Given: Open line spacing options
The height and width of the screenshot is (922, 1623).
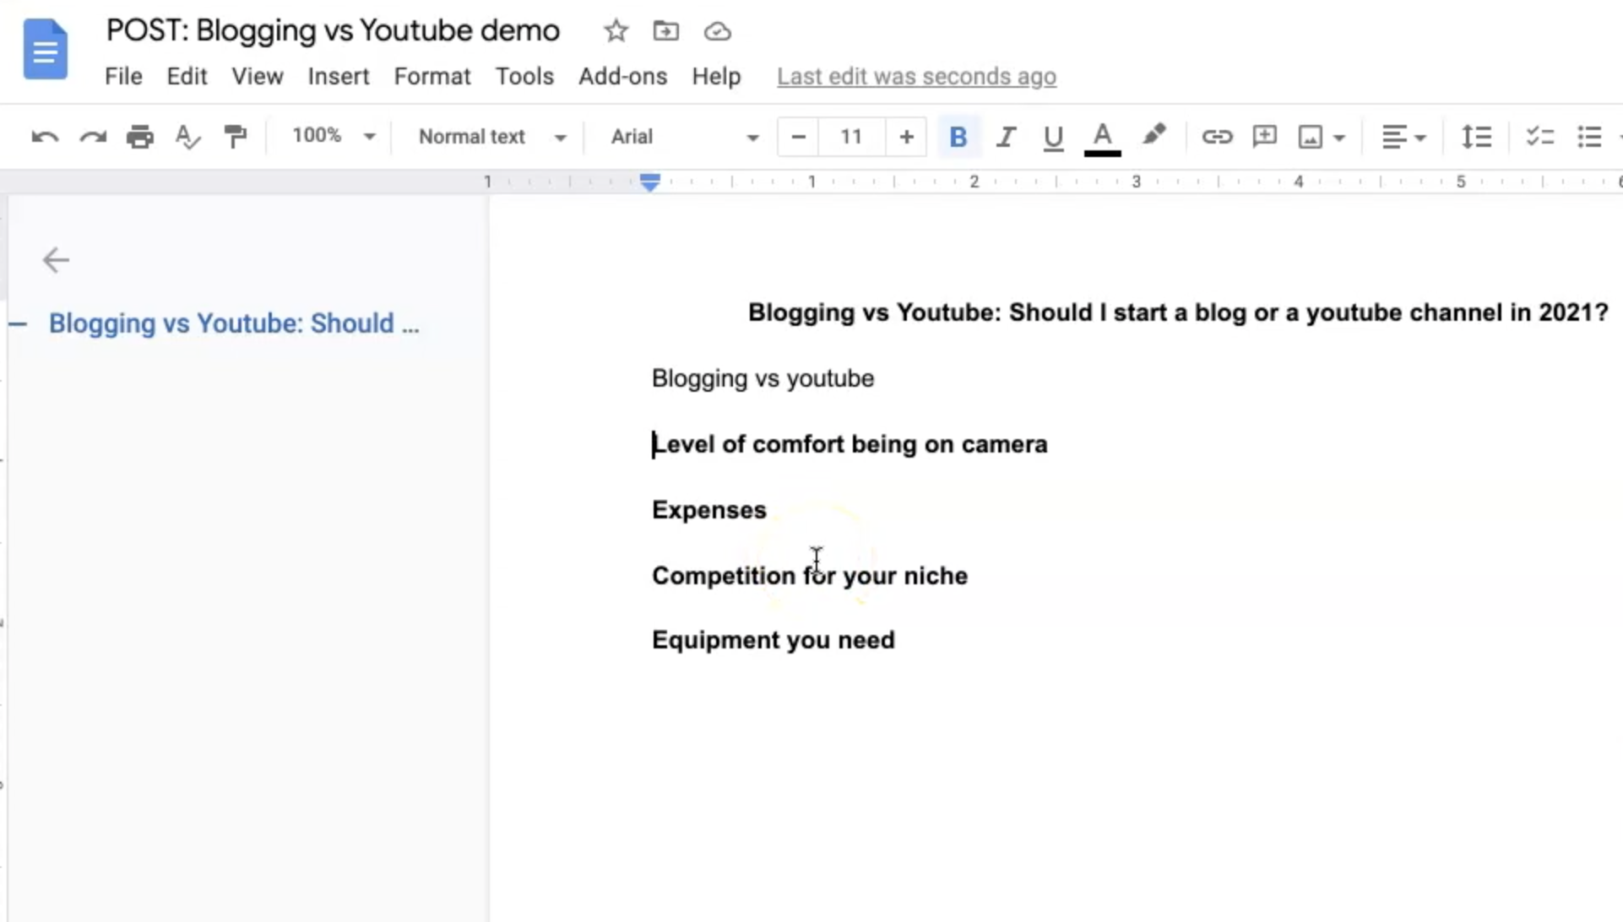Looking at the screenshot, I should coord(1477,137).
